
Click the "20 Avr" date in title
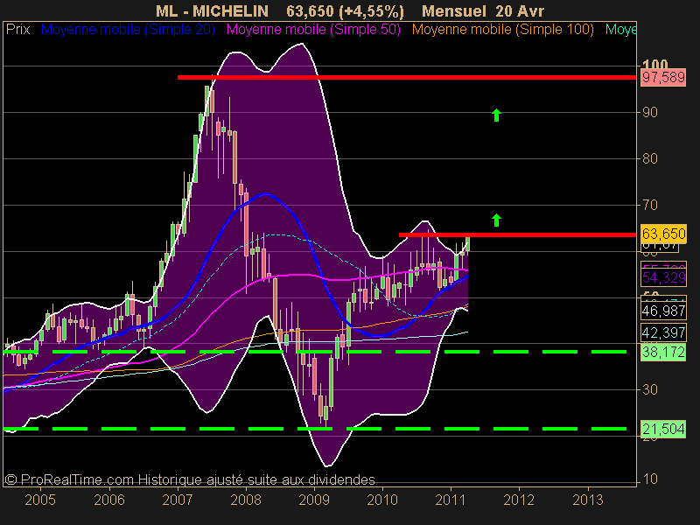pos(520,11)
